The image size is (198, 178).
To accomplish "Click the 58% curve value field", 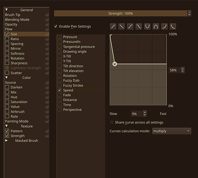I will tap(175, 70).
